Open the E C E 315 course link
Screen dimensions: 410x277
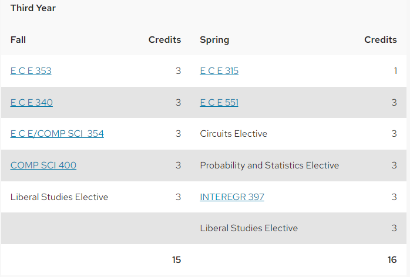pyautogui.click(x=219, y=71)
